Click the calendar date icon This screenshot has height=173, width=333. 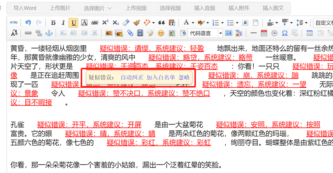(x=264, y=33)
